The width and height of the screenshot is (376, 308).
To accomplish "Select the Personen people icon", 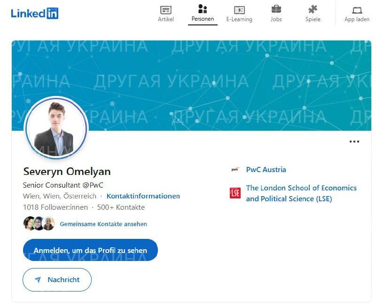I will click(203, 8).
